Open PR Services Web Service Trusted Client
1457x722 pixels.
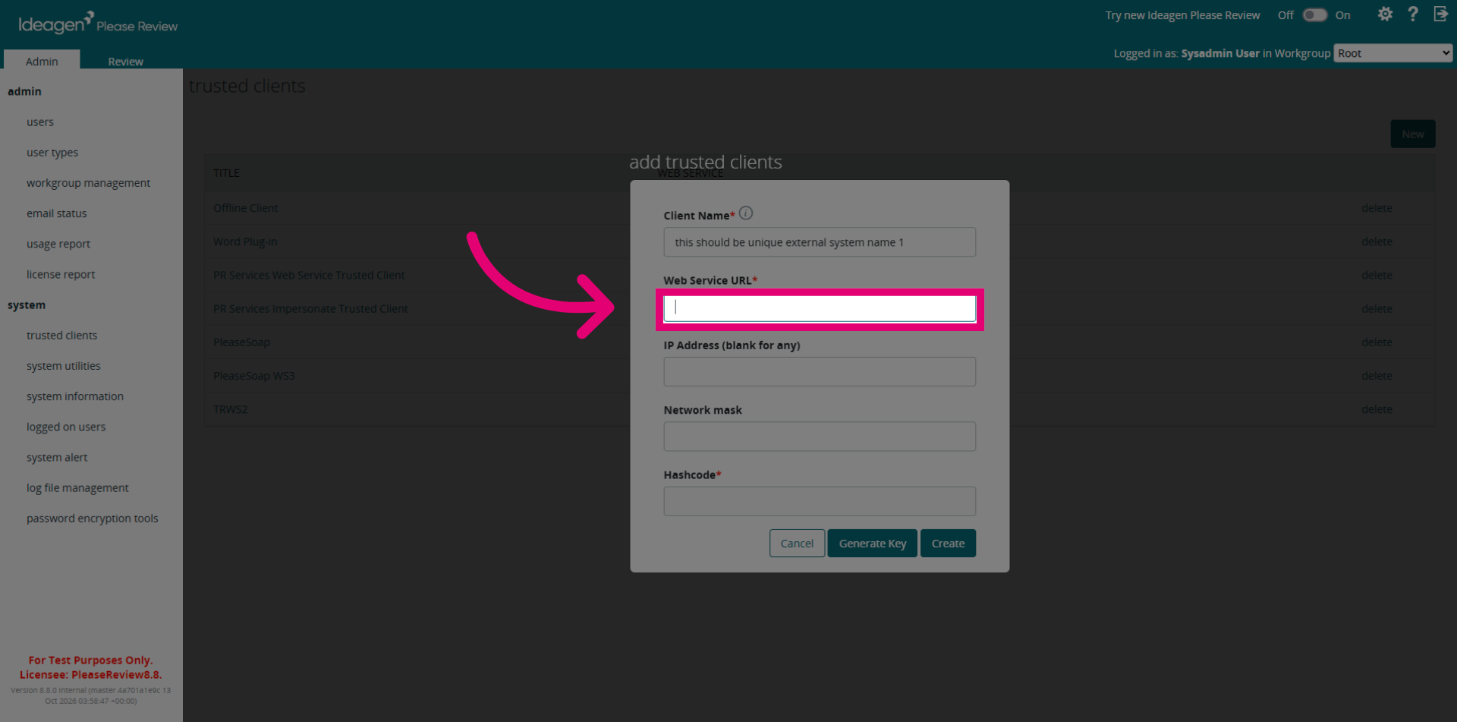[309, 275]
